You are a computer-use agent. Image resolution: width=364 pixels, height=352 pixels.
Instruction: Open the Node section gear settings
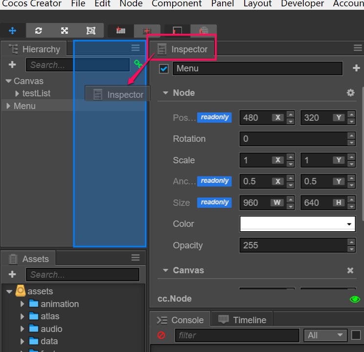coord(350,93)
